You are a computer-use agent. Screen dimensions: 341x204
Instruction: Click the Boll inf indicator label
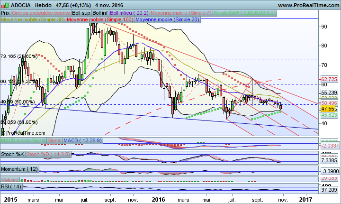[100, 13]
